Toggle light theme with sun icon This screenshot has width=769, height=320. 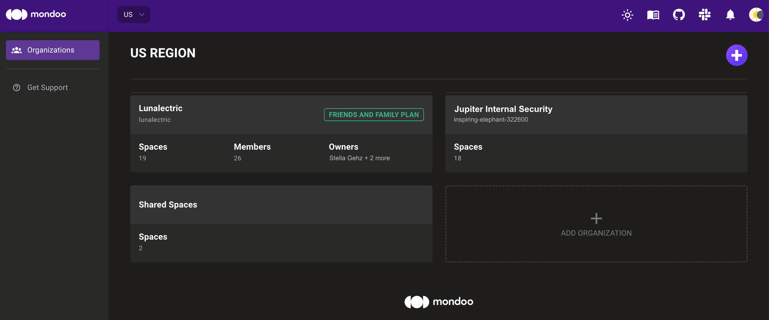[x=627, y=15]
